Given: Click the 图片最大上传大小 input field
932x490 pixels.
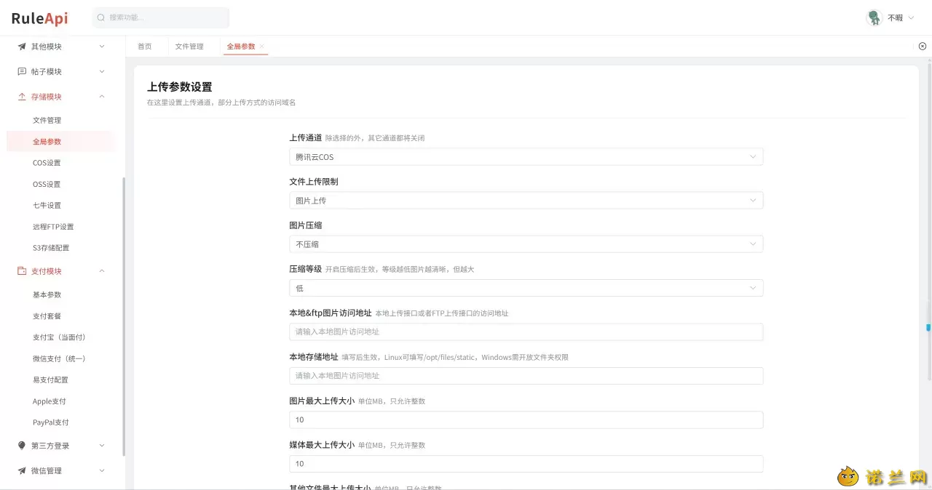Looking at the screenshot, I should tap(526, 419).
